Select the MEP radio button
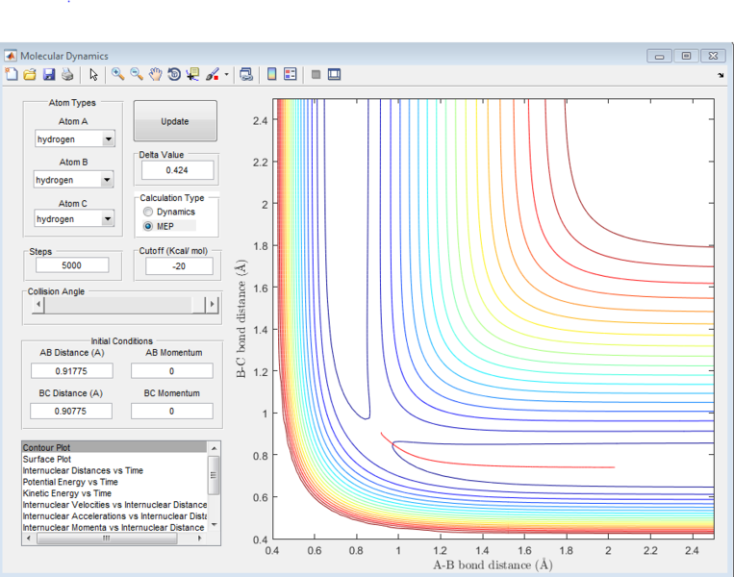This screenshot has width=734, height=577. (x=148, y=226)
